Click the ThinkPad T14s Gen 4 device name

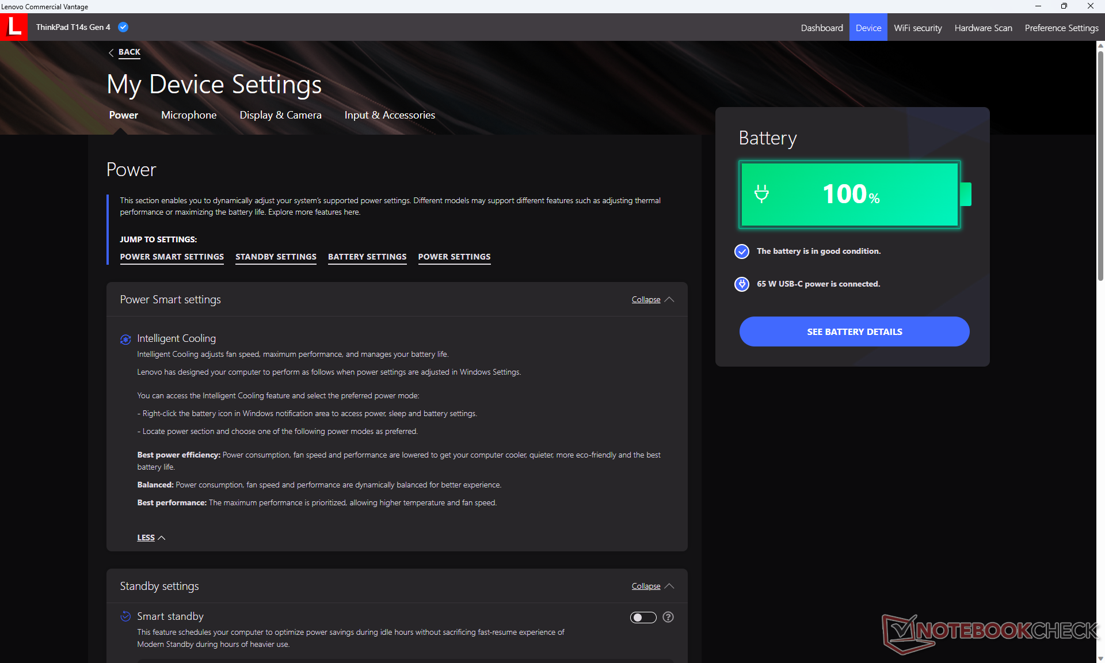tap(73, 27)
